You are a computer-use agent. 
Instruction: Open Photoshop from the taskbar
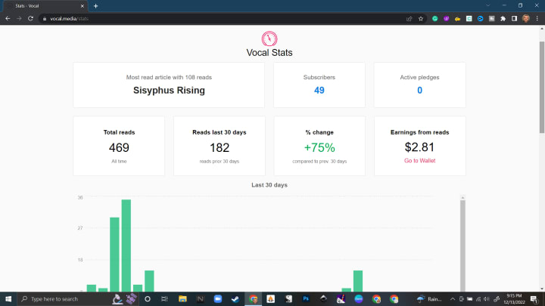coord(306,298)
